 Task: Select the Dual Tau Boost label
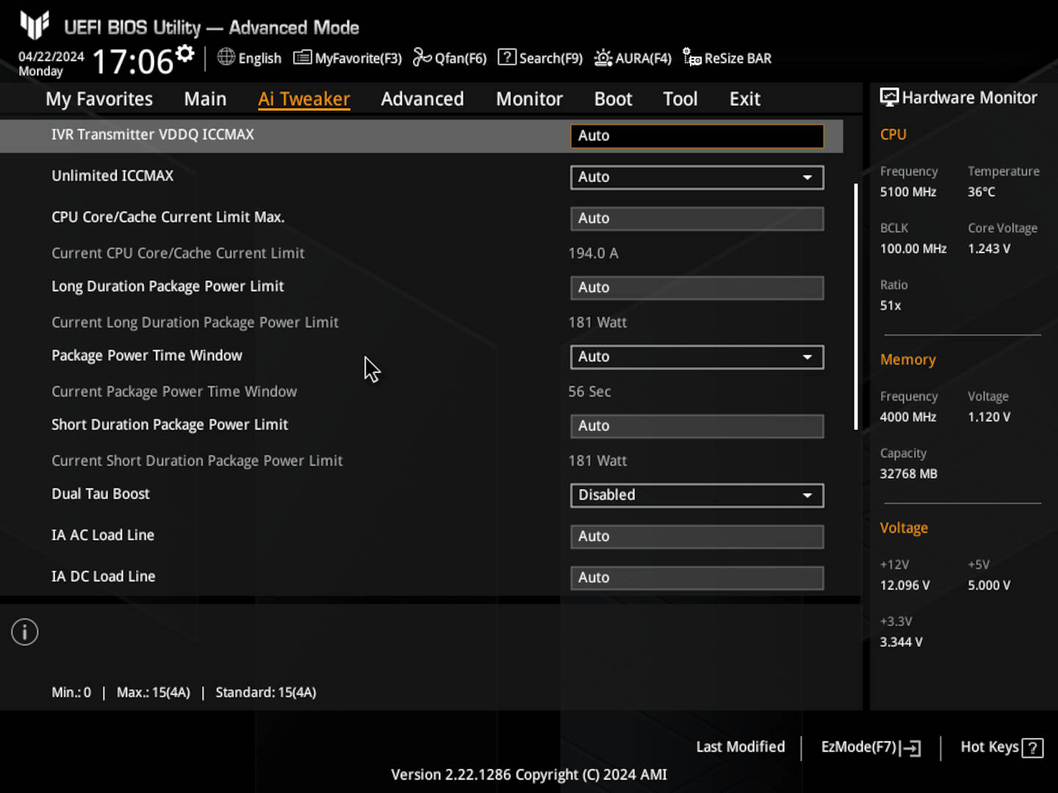(101, 493)
